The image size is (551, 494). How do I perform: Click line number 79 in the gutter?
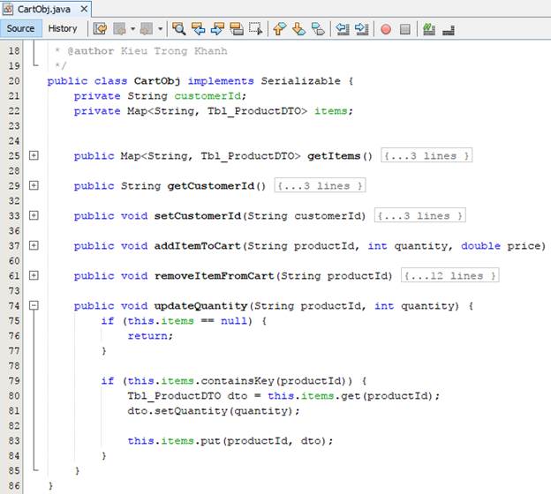14,380
